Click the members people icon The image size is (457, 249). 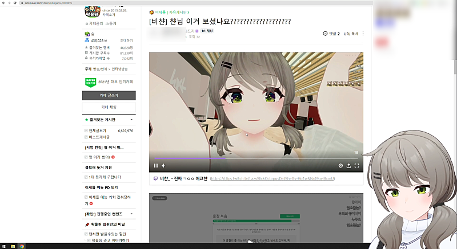coord(87,40)
